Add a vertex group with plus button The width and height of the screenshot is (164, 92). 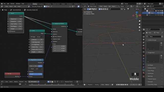click(161, 43)
